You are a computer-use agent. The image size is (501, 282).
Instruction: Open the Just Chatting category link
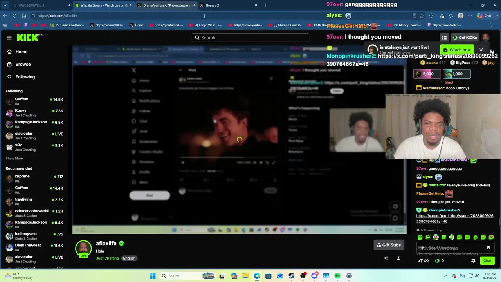[x=107, y=258]
